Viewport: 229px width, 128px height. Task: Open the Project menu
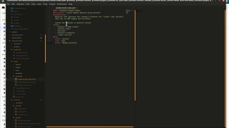52,4
